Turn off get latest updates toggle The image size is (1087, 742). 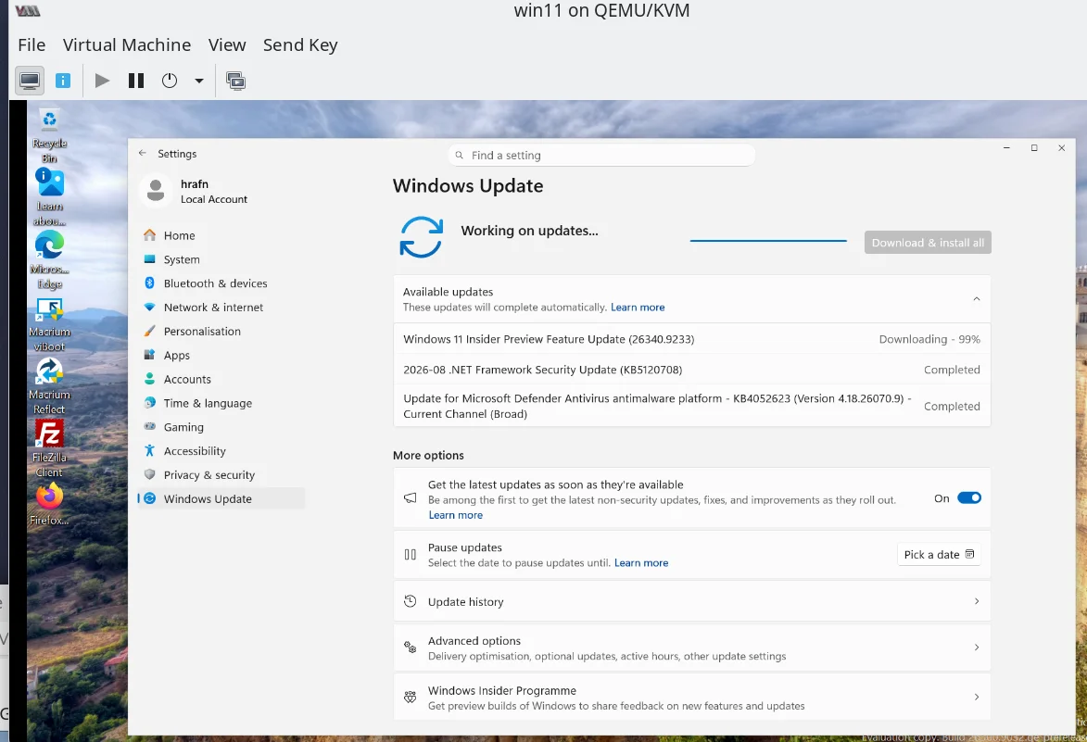point(969,498)
